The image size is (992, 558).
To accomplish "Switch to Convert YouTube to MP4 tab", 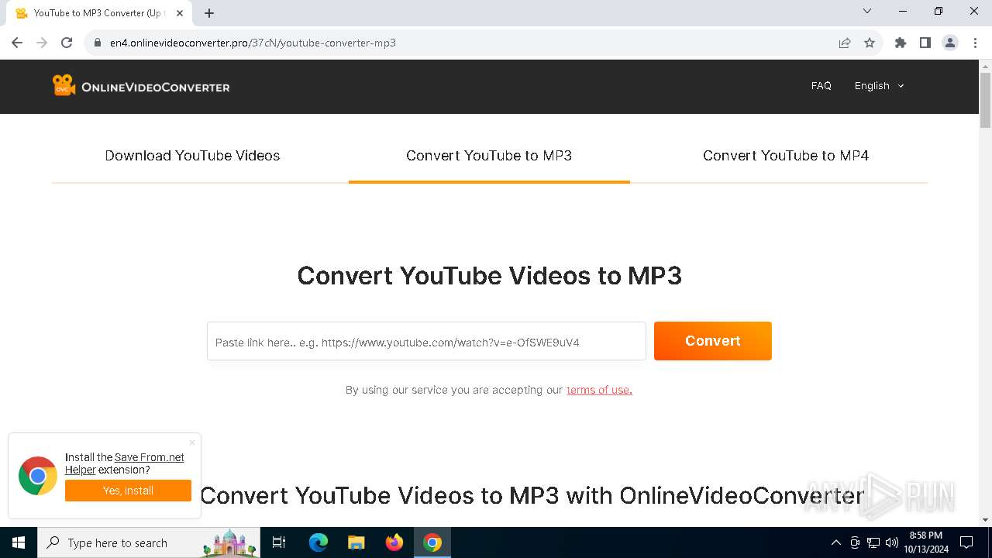I will (x=786, y=156).
